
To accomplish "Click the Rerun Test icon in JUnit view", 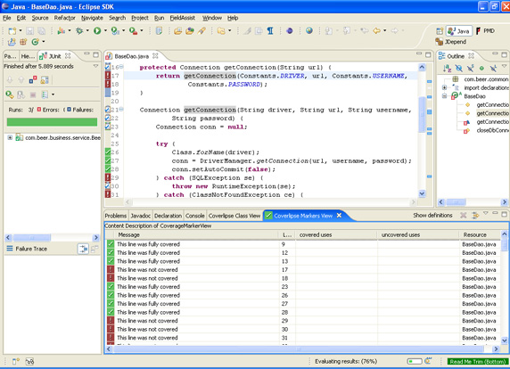I will click(10, 94).
